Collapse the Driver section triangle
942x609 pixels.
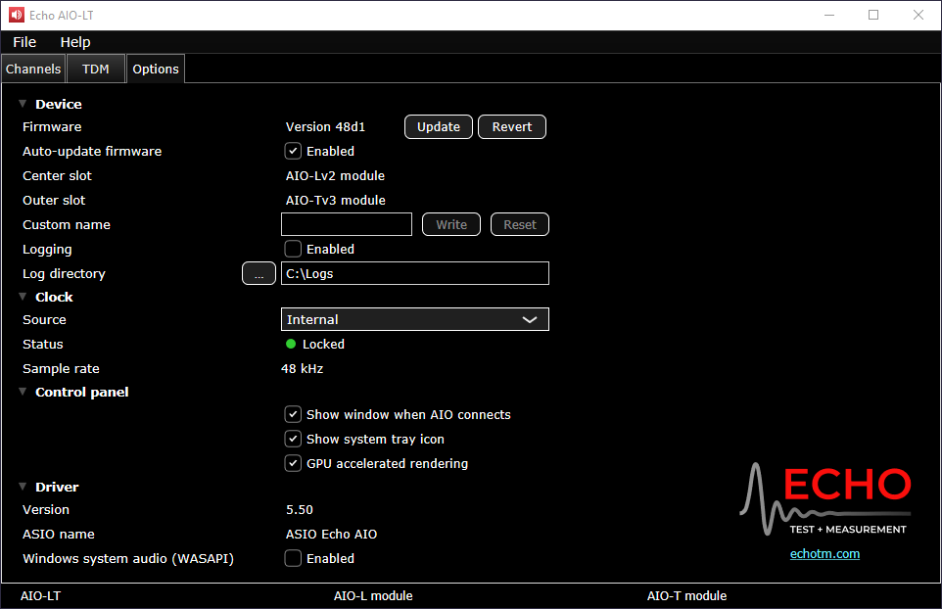tap(23, 487)
